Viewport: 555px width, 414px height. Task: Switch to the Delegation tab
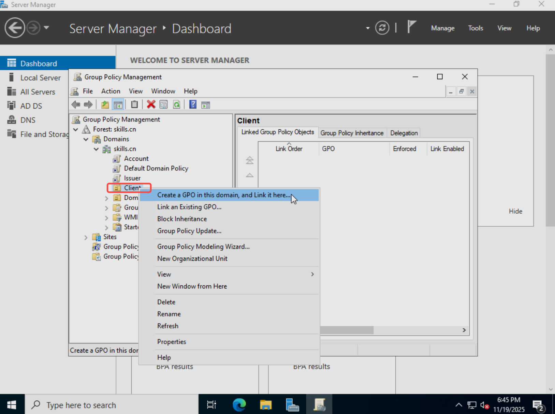(x=404, y=133)
